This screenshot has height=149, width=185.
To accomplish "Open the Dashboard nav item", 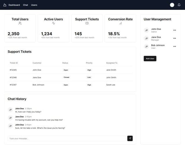I will pos(14,5).
